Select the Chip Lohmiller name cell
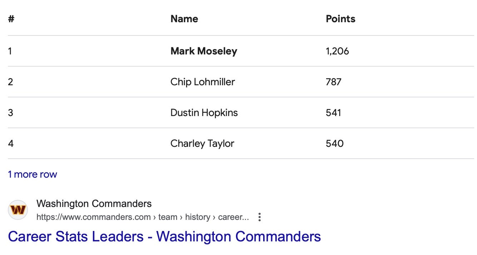The height and width of the screenshot is (255, 477). point(203,82)
